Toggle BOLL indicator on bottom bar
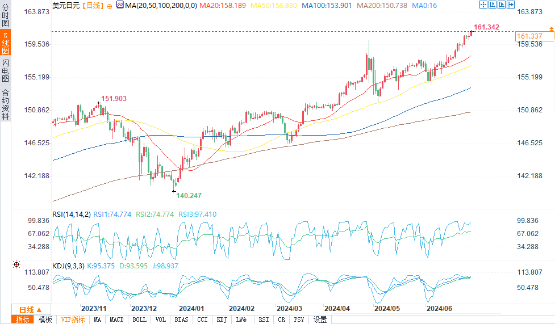 coord(139,319)
